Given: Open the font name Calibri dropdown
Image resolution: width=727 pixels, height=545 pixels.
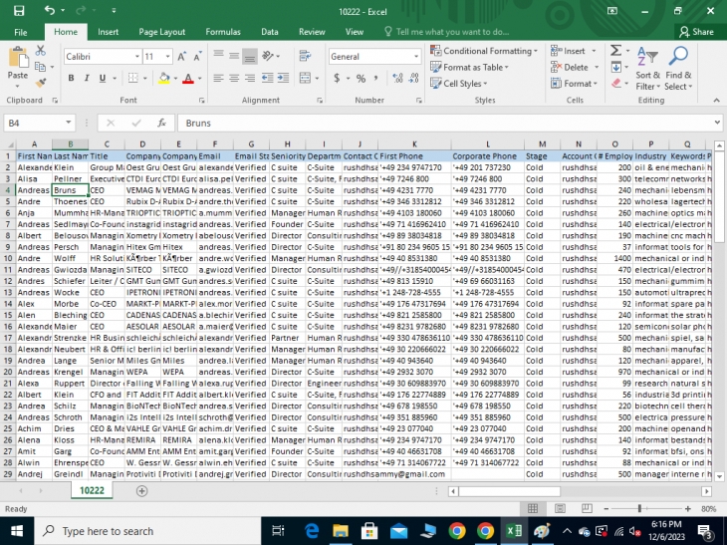Looking at the screenshot, I should (x=137, y=57).
